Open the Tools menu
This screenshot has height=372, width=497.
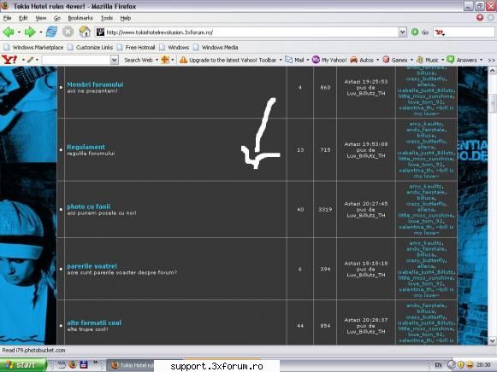(x=107, y=18)
